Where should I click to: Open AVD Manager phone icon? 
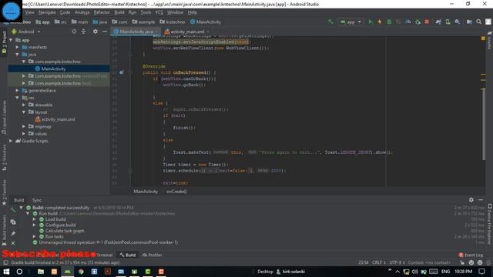448,22
